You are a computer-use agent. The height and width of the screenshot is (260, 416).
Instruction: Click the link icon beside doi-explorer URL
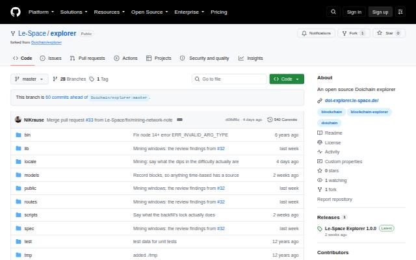[320, 101]
